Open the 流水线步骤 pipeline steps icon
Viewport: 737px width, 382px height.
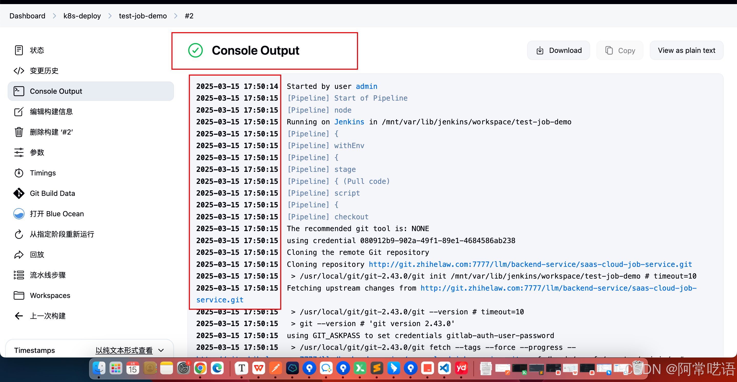[19, 275]
